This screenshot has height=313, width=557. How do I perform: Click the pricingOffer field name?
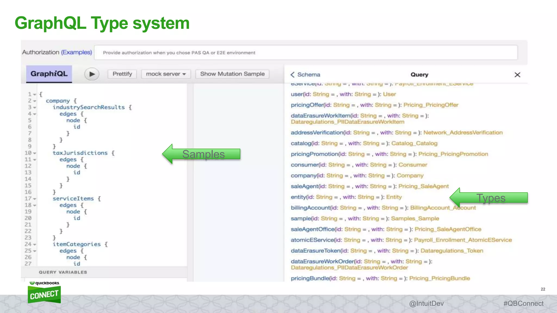point(307,105)
